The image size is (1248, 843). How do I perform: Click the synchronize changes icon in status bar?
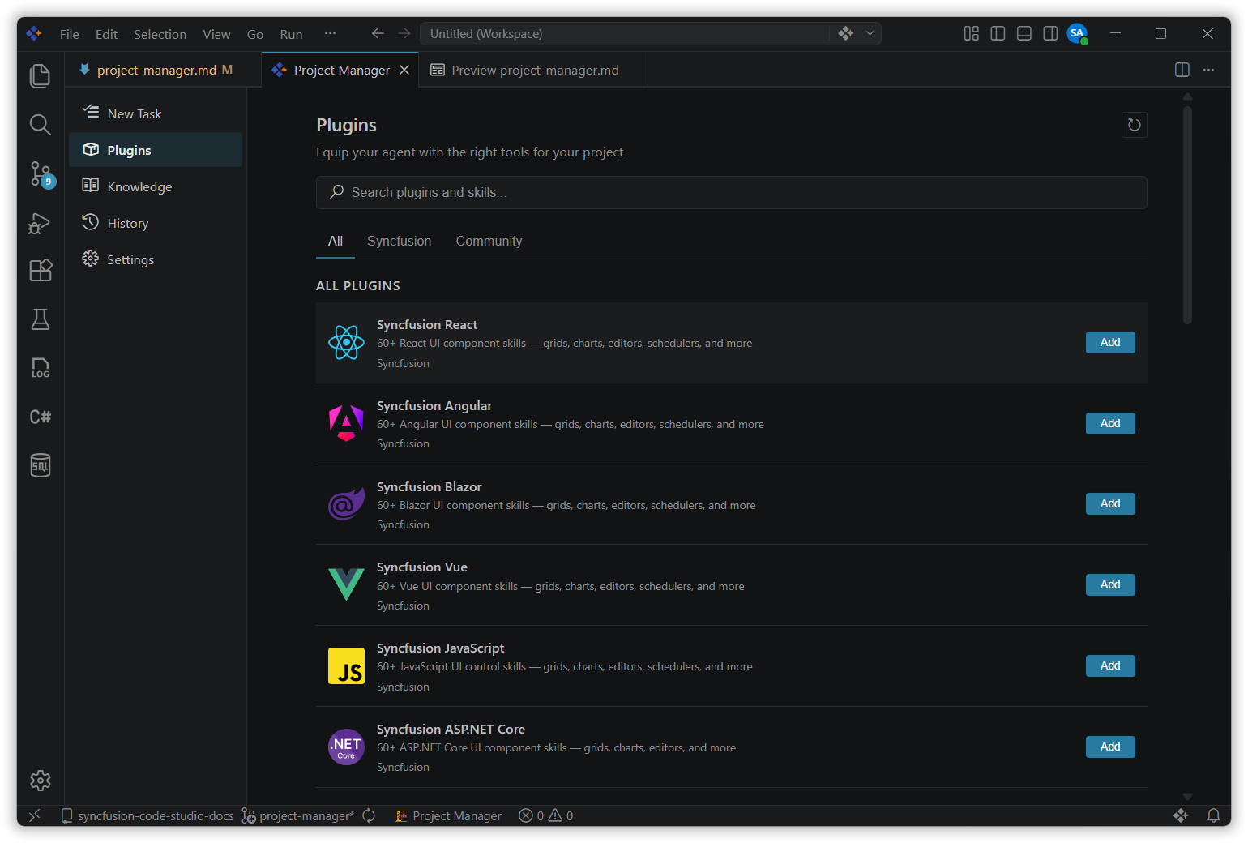369,815
